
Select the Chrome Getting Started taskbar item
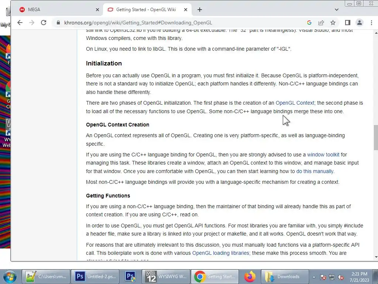[x=215, y=277]
